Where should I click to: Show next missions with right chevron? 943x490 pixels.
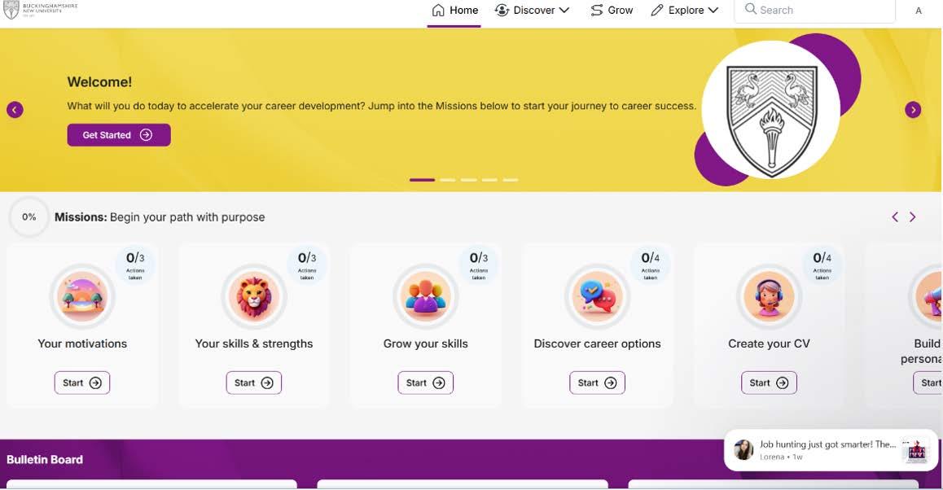tap(912, 217)
